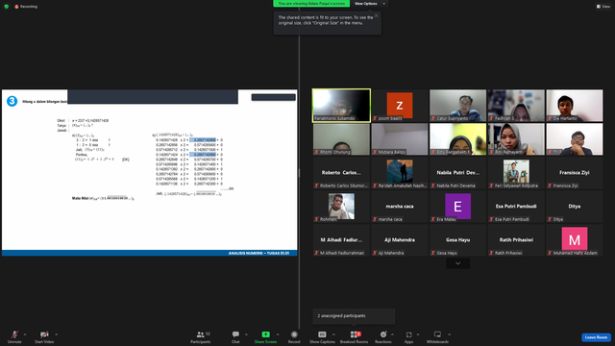Open the Apps panel
Viewport: 615px width, 346px height.
pos(408,336)
